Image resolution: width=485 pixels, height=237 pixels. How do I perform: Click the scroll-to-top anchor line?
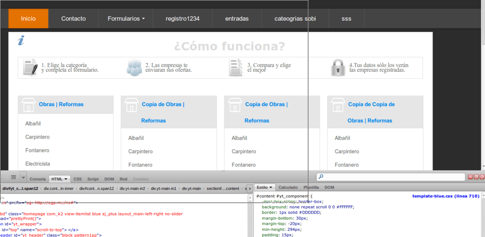coord(40,230)
